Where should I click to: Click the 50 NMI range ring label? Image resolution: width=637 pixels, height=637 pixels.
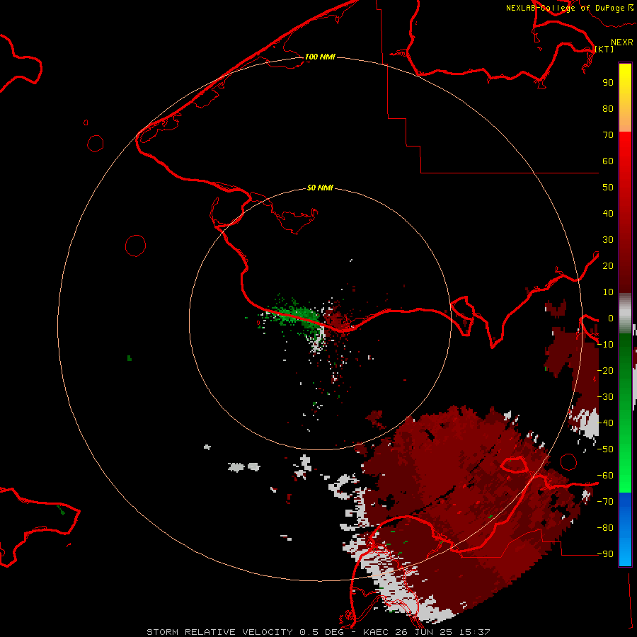click(320, 188)
